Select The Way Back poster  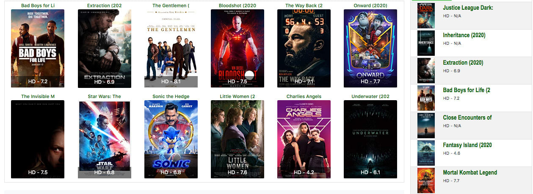(x=304, y=48)
